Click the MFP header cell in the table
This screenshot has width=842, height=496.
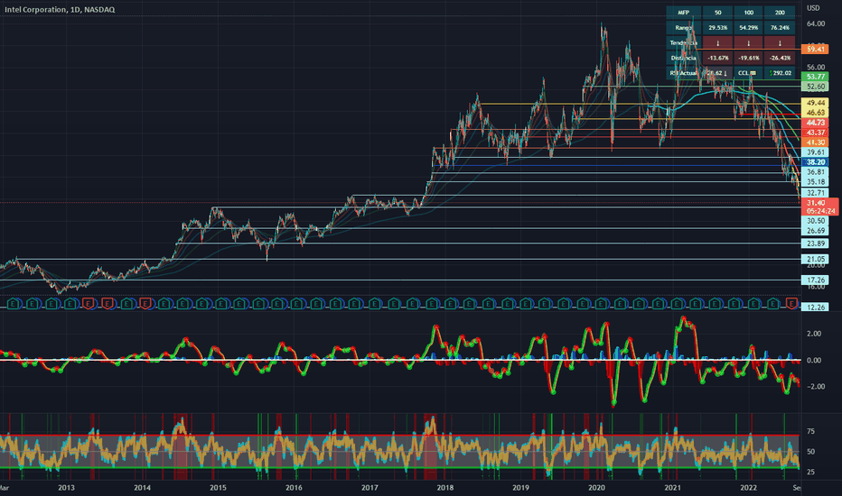click(x=684, y=13)
